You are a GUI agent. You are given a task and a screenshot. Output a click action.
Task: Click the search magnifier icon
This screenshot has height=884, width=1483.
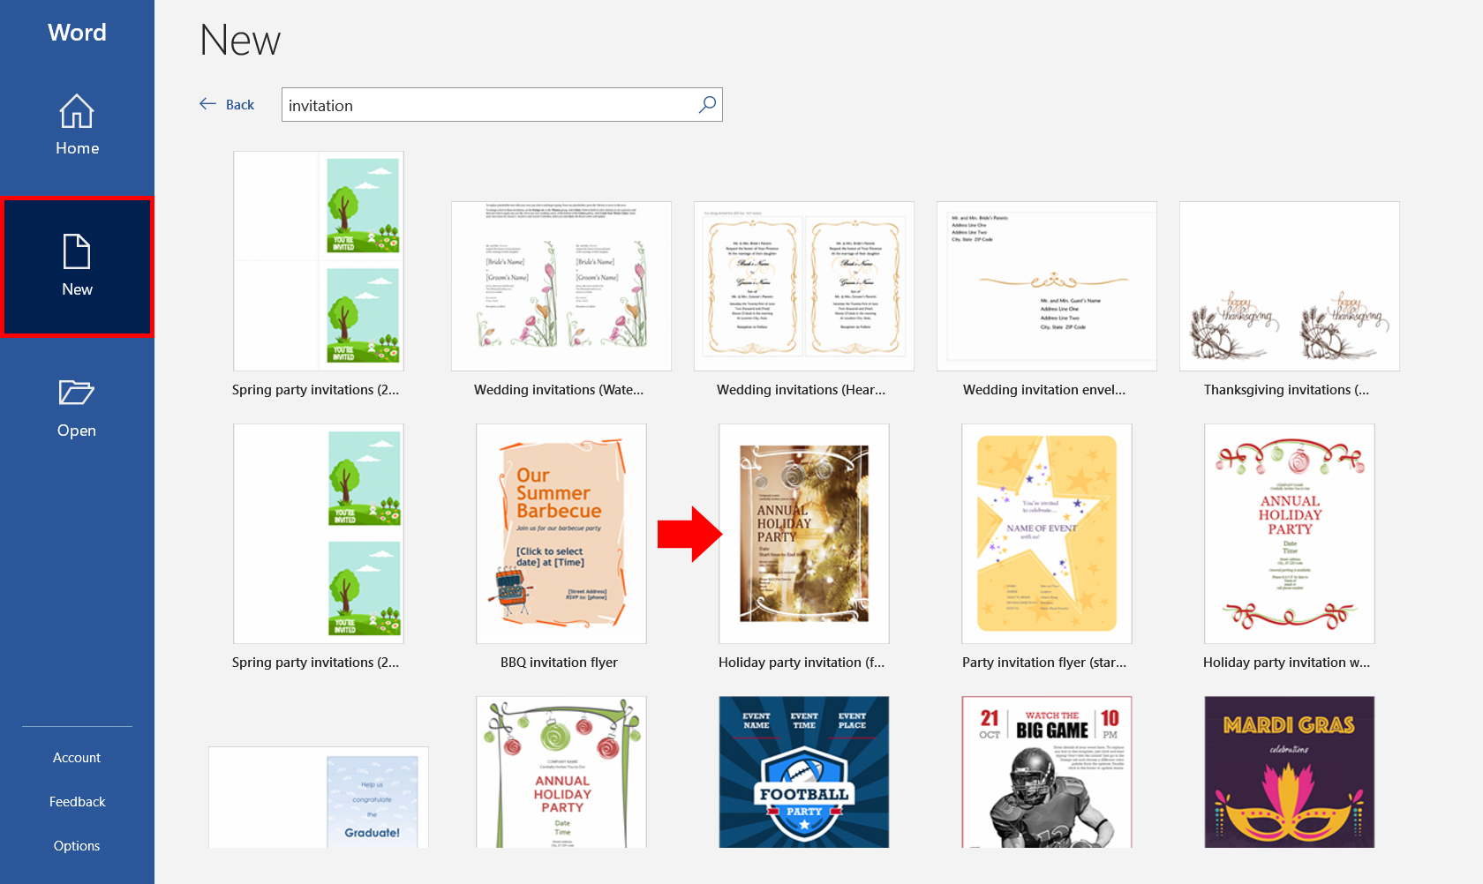pyautogui.click(x=705, y=104)
